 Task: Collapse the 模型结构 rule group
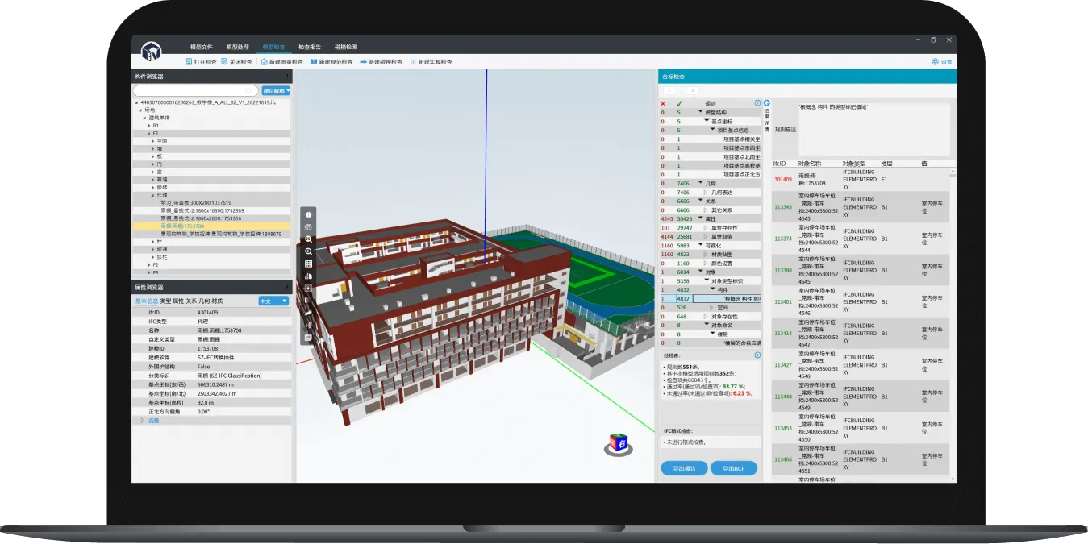click(x=699, y=112)
